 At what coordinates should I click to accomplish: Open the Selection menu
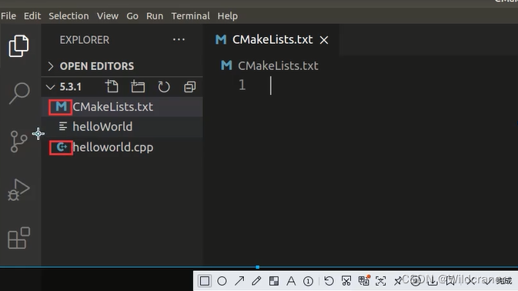point(69,16)
